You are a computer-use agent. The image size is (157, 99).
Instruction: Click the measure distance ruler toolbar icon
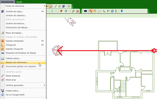pos(55,6)
